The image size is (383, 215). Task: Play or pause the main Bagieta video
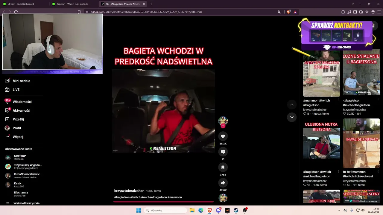[163, 111]
